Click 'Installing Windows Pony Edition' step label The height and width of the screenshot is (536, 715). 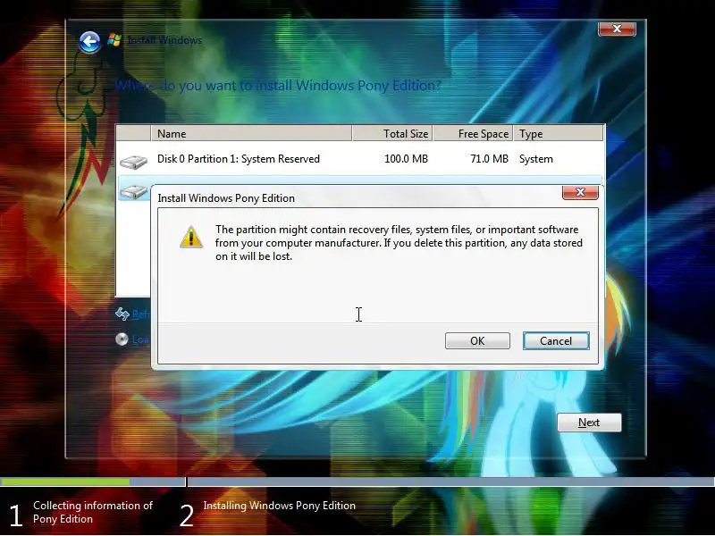[x=279, y=506]
